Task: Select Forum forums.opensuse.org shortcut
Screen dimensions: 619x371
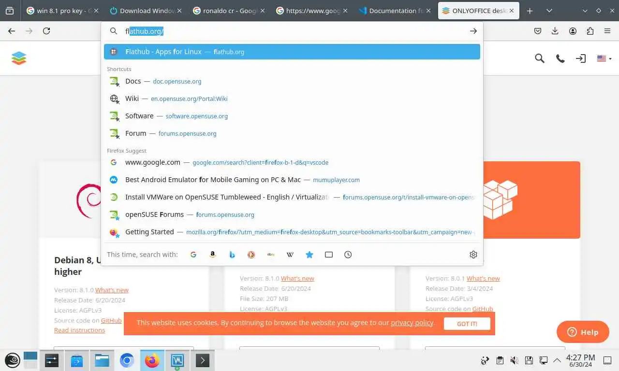Action: pyautogui.click(x=292, y=133)
